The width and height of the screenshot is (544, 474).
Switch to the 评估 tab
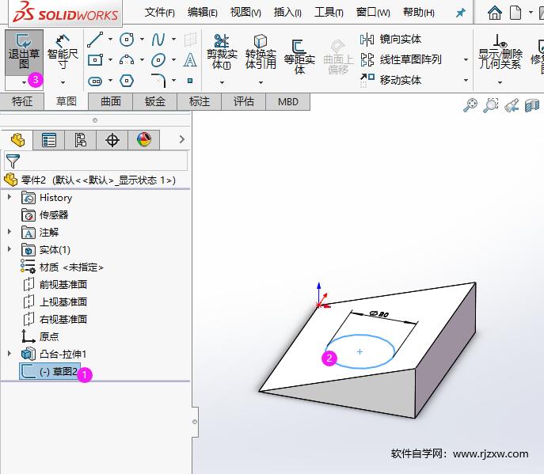point(244,101)
